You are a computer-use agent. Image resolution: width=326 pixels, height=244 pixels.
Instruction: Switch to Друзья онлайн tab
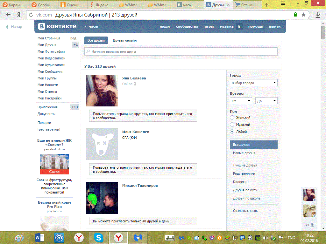point(124,40)
